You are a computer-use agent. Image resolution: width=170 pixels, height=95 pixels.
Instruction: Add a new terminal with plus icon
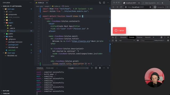[x=92, y=68]
